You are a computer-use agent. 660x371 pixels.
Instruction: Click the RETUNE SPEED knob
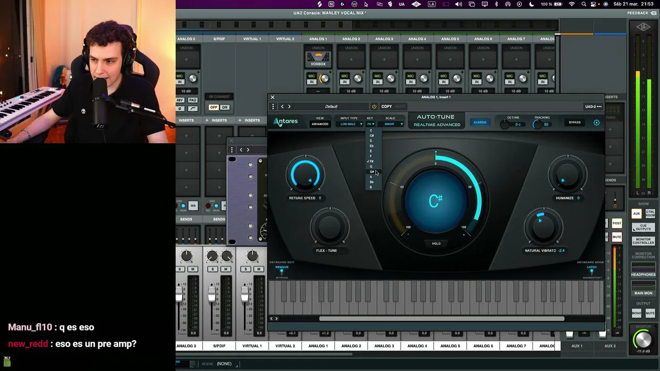point(305,175)
